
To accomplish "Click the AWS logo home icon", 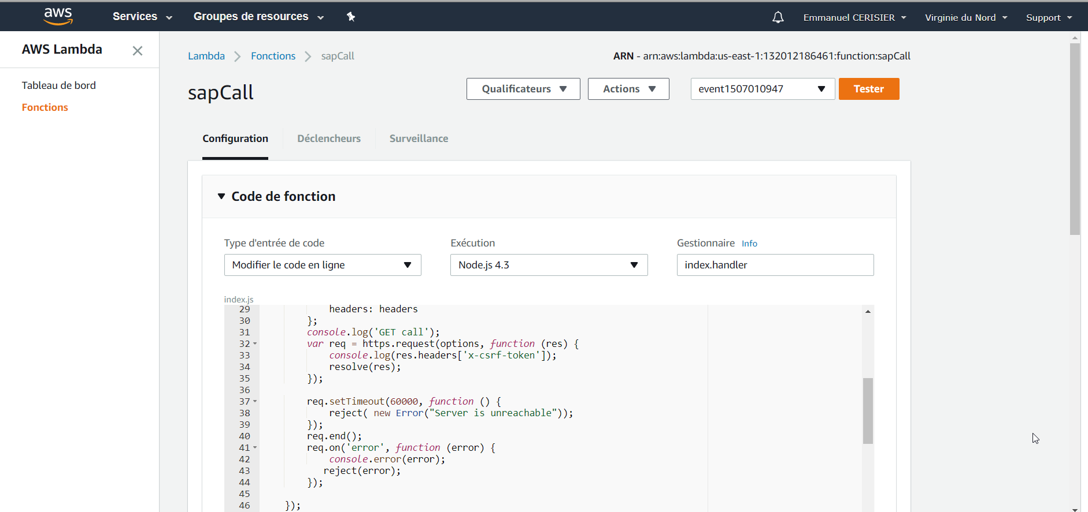I will click(x=58, y=16).
